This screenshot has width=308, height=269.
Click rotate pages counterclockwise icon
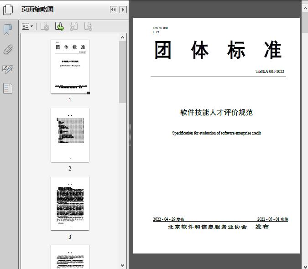[73, 26]
